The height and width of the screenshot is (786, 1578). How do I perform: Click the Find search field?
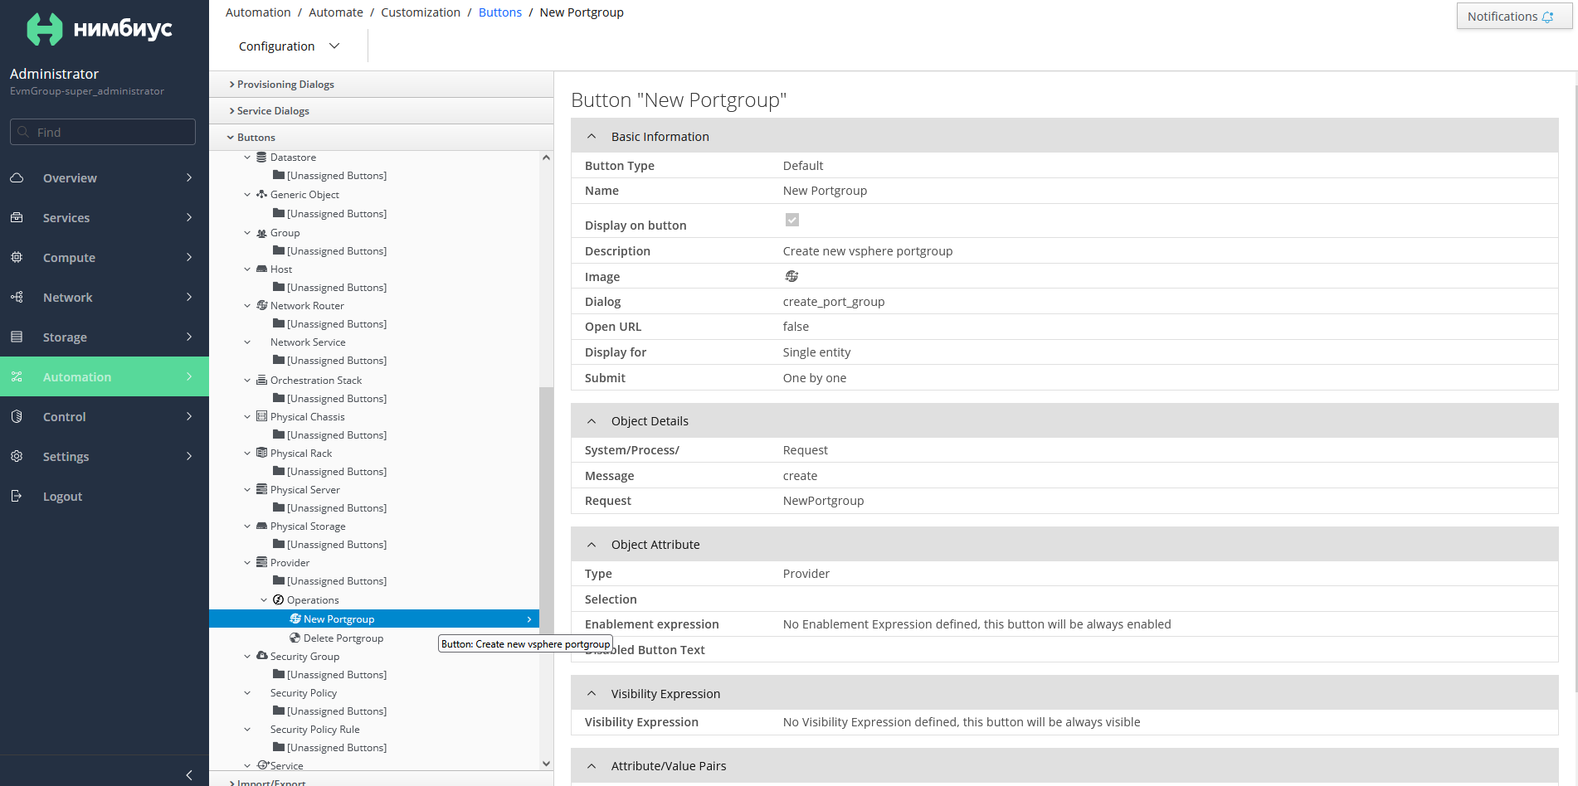pos(103,132)
